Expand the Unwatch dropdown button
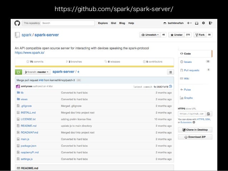 (x=150, y=35)
